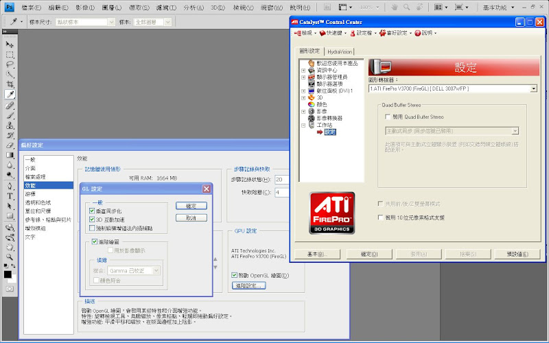This screenshot has width=549, height=343.
Task: Open the 樣本尺寸 dropdown in options bar
Action: (x=85, y=22)
